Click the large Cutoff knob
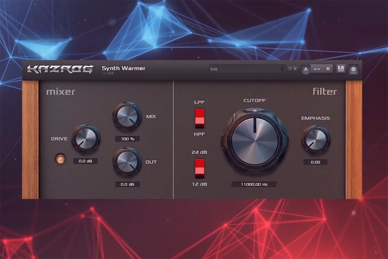Screen dimensions: 388x259 point(255,141)
